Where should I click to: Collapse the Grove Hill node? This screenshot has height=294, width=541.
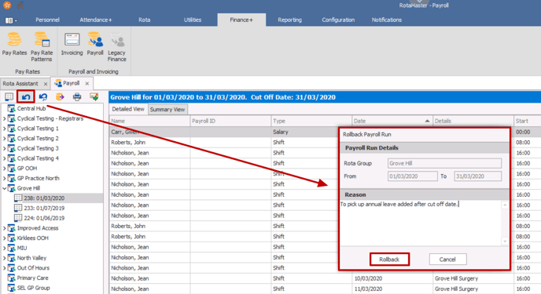4,188
